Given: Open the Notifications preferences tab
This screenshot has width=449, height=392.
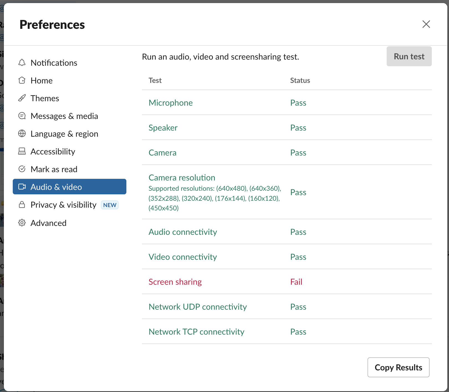Looking at the screenshot, I should (x=54, y=63).
